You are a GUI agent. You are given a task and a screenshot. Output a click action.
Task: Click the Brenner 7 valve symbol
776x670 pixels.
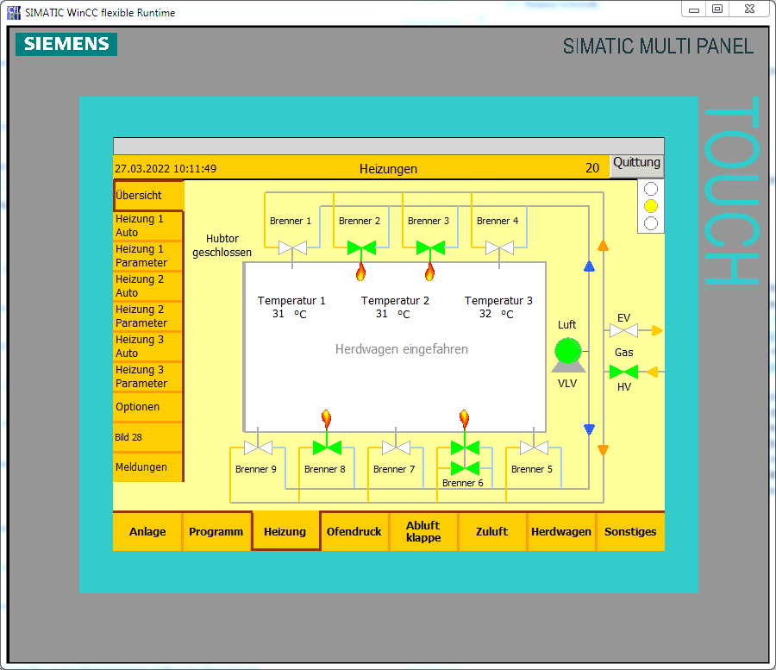tap(396, 448)
